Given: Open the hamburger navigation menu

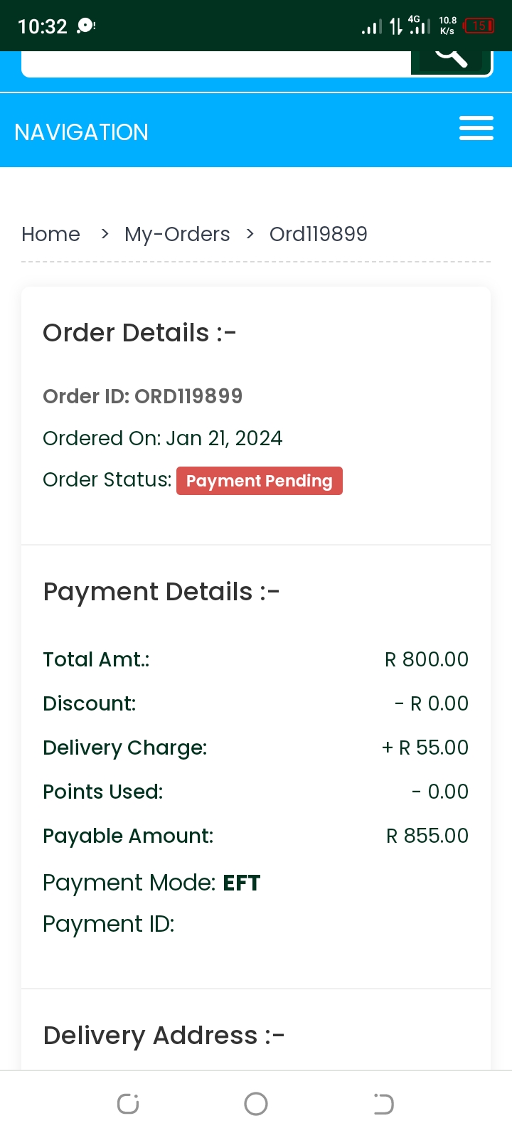Looking at the screenshot, I should click(476, 129).
